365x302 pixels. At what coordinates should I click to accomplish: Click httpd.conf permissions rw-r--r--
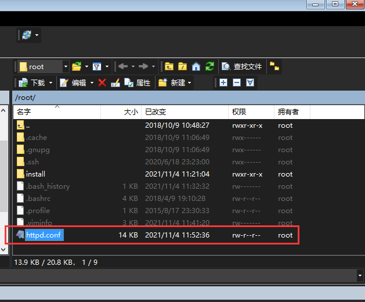pos(246,235)
